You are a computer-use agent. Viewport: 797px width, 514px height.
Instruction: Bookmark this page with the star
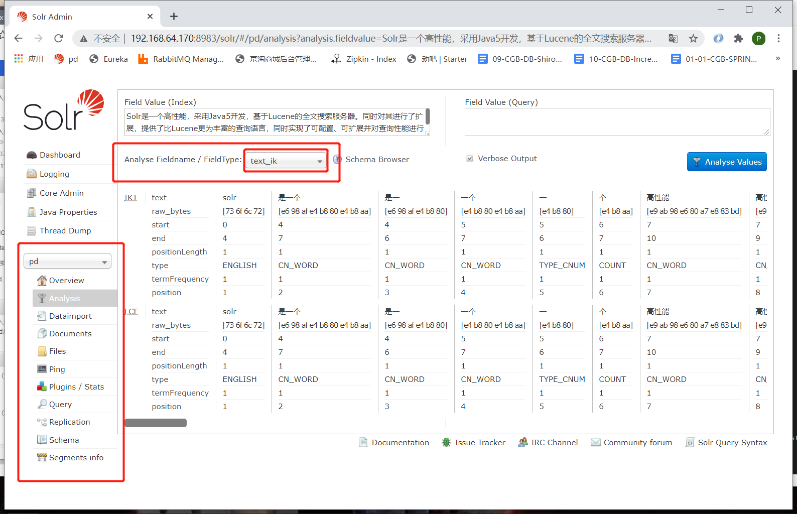tap(693, 39)
